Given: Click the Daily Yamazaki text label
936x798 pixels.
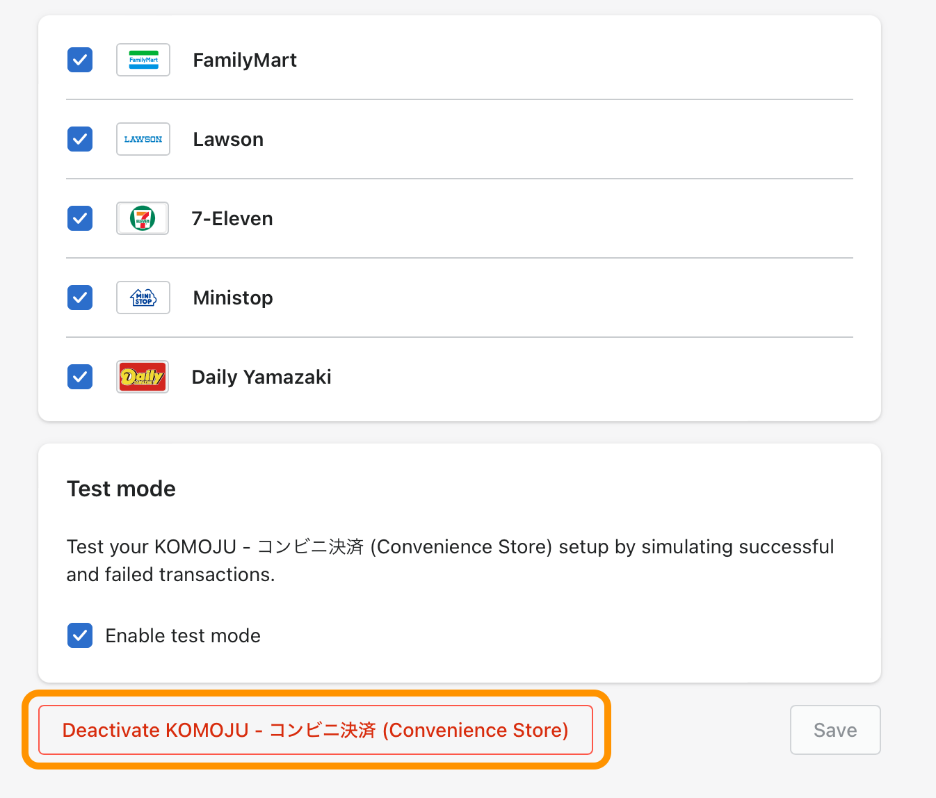Looking at the screenshot, I should click(261, 377).
